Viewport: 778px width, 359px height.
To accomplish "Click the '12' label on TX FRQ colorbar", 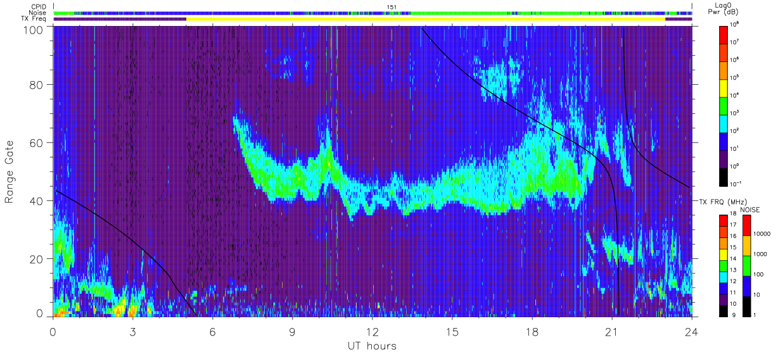I will [734, 281].
